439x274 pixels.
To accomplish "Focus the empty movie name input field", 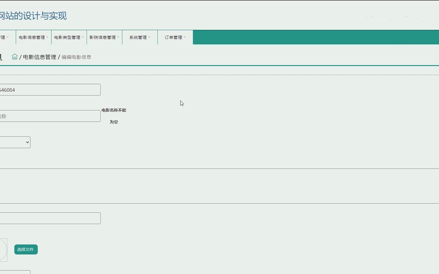I will pyautogui.click(x=50, y=116).
